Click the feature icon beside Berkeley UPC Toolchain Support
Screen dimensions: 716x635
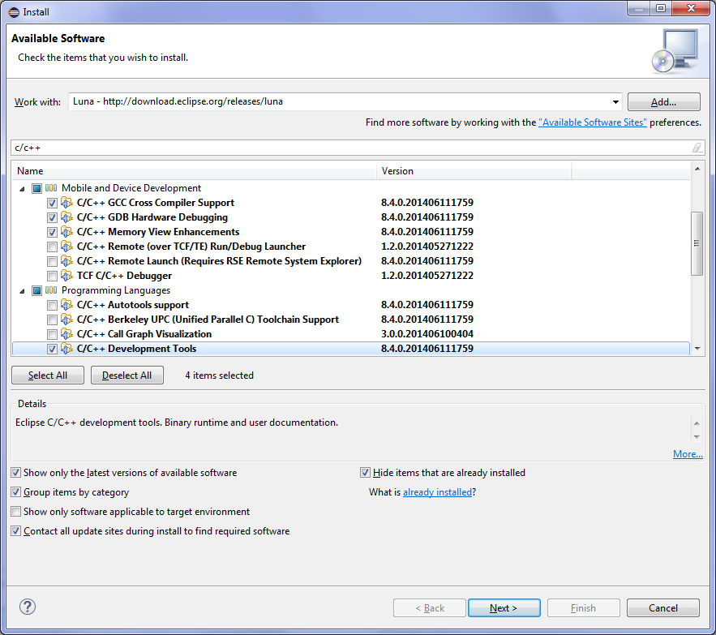coord(66,320)
